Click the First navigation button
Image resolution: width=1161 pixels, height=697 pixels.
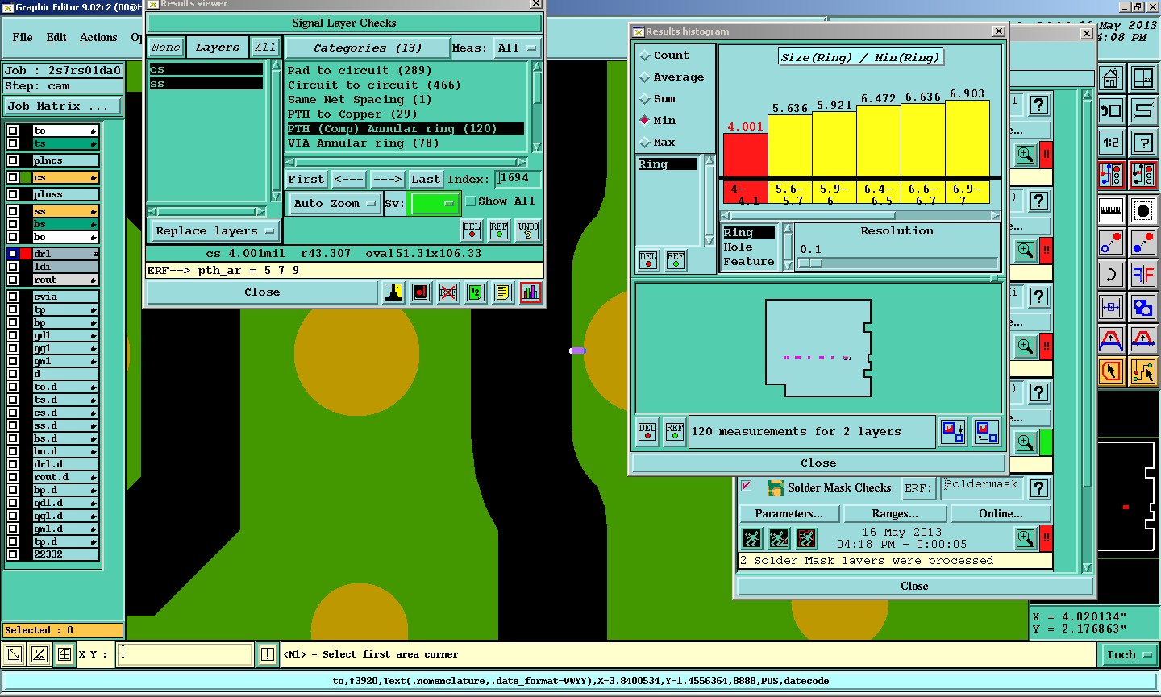[306, 179]
